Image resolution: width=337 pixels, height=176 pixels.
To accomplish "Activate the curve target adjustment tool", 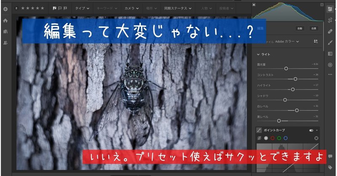I will (x=316, y=138).
